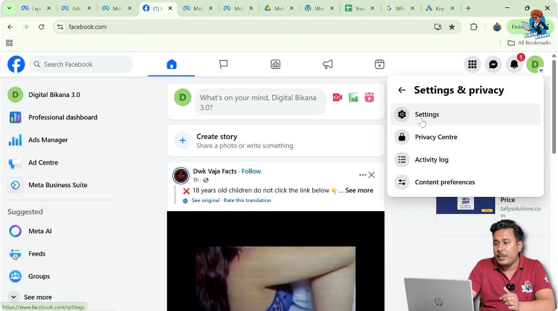Follow Dwk Vaja Facts

(x=251, y=171)
